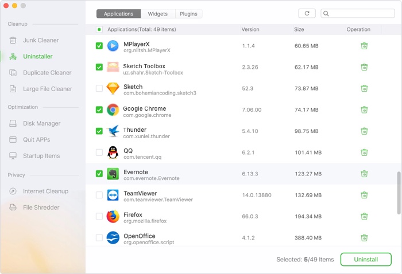
Task: Click the search input field
Action: click(358, 13)
